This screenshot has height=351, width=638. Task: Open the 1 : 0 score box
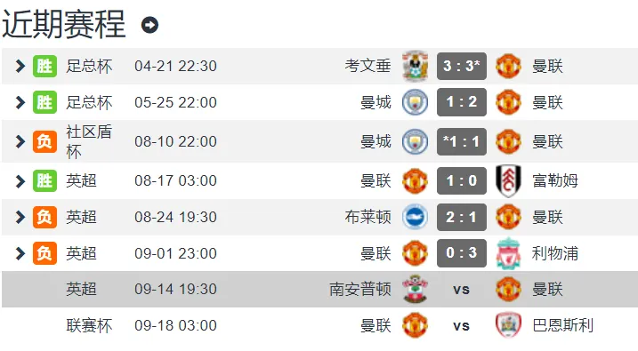tap(462, 180)
